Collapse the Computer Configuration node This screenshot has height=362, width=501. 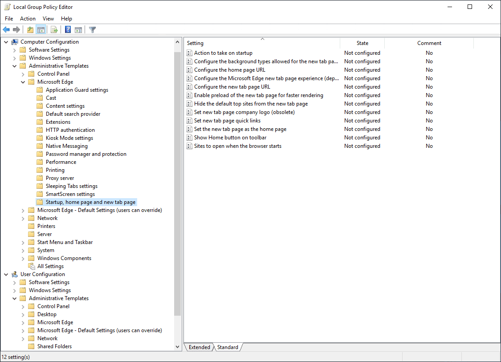click(x=6, y=42)
